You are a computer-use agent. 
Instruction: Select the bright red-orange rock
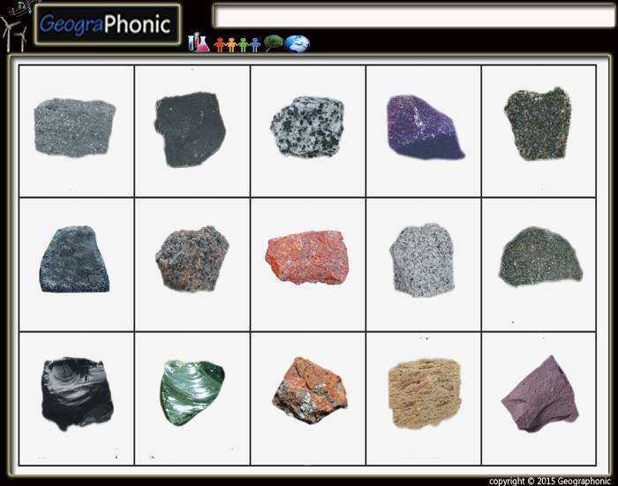point(307,257)
